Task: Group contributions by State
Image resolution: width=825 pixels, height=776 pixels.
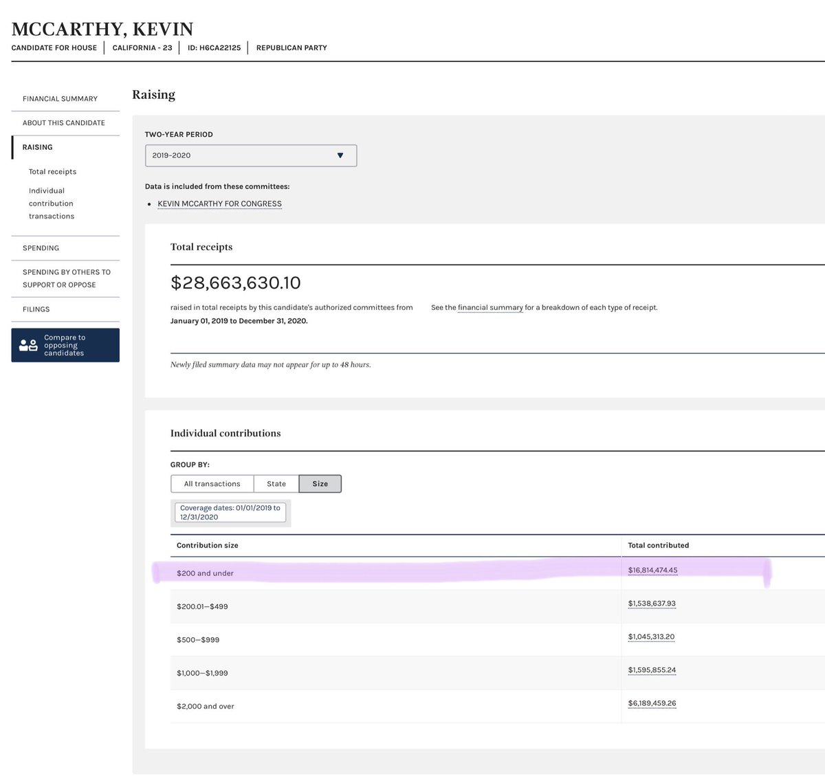Action: 276,484
